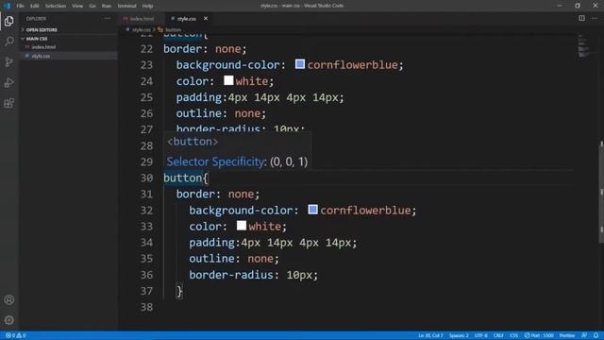Click border: none; on line 31

pos(218,194)
